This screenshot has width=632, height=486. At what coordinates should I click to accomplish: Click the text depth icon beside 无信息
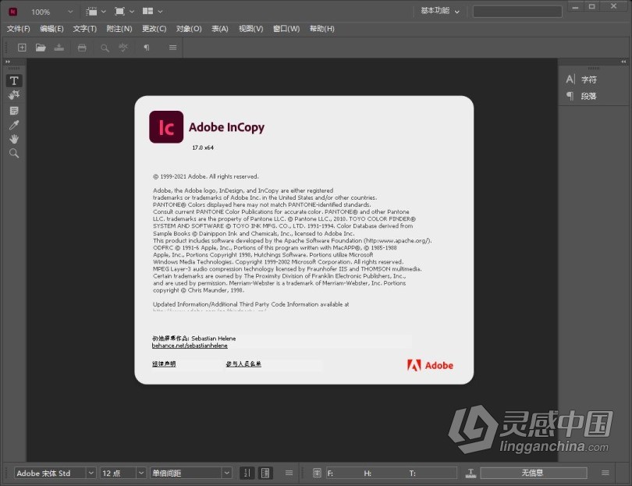(470, 473)
